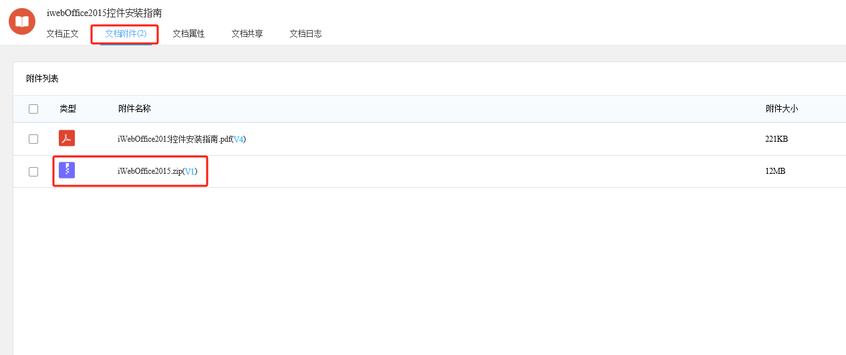Screen dimensions: 846x355
Task: Click the 类型 column header
Action: point(67,108)
